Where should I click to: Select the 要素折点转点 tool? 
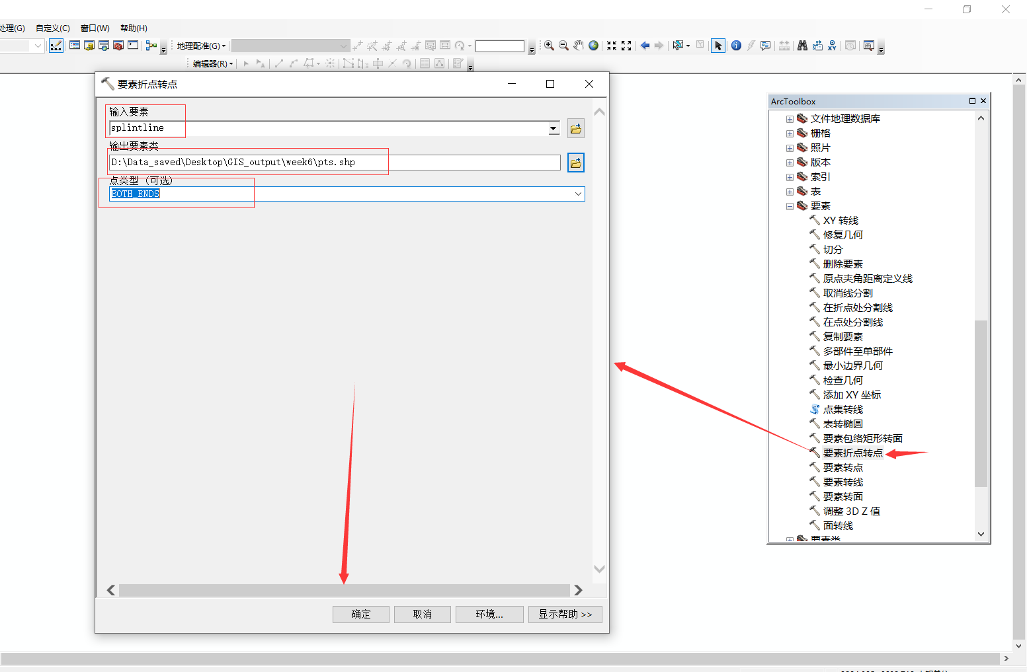click(x=852, y=453)
